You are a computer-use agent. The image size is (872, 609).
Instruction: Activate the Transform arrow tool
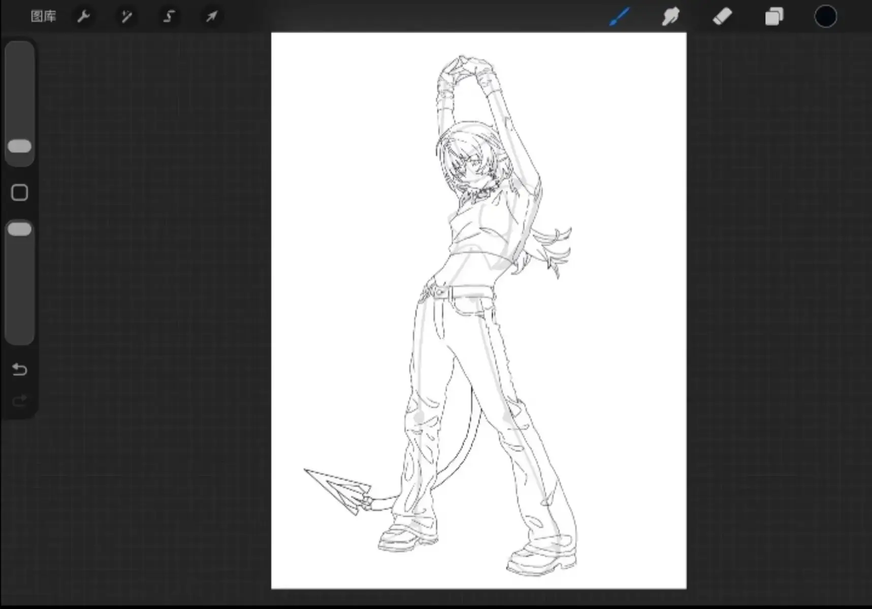coord(212,16)
